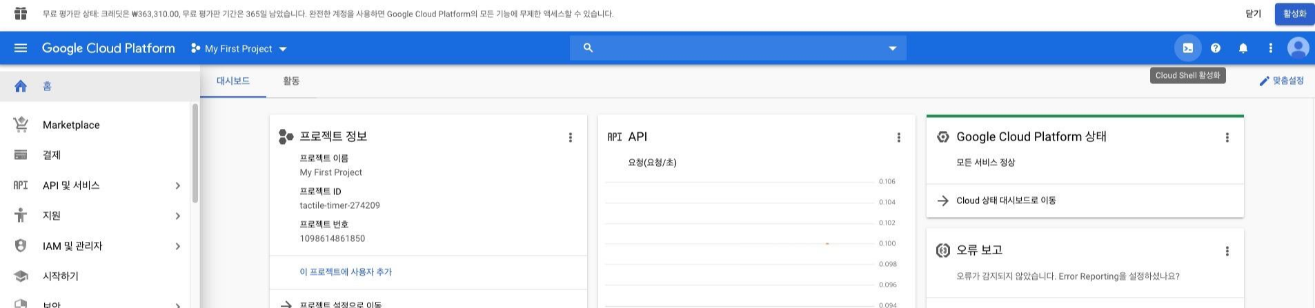The width and height of the screenshot is (1315, 308).
Task: Open the top bar three-dot settings menu
Action: coord(1271,48)
